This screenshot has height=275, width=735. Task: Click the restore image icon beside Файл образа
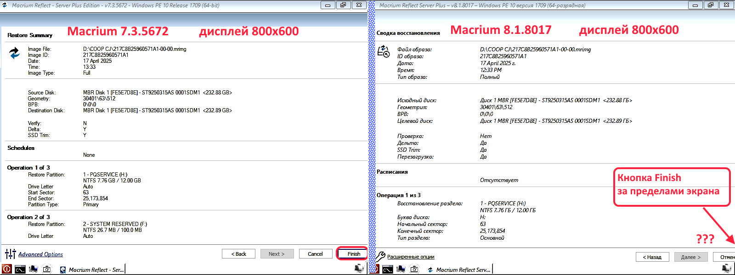click(x=384, y=51)
